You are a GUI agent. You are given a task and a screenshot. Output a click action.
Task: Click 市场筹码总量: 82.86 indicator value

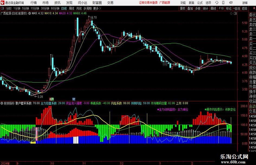(163, 103)
